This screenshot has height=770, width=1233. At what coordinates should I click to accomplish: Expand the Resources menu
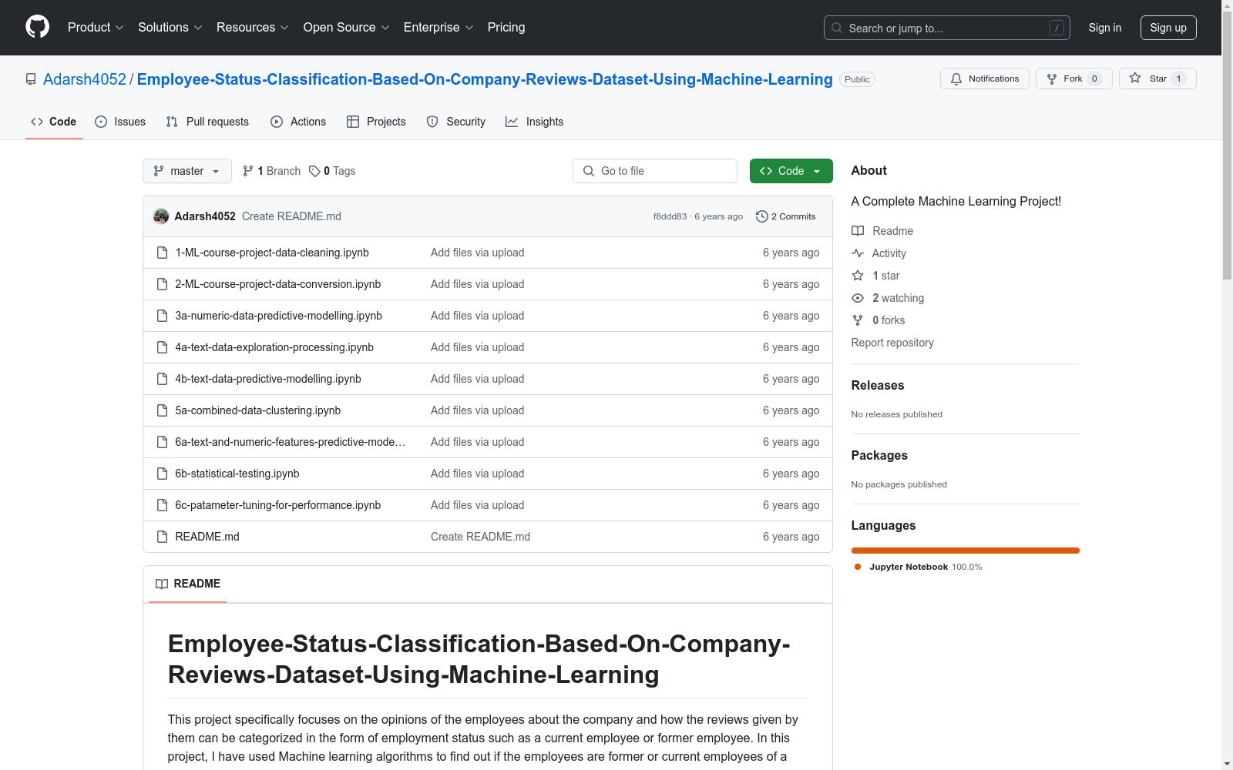[x=253, y=27]
